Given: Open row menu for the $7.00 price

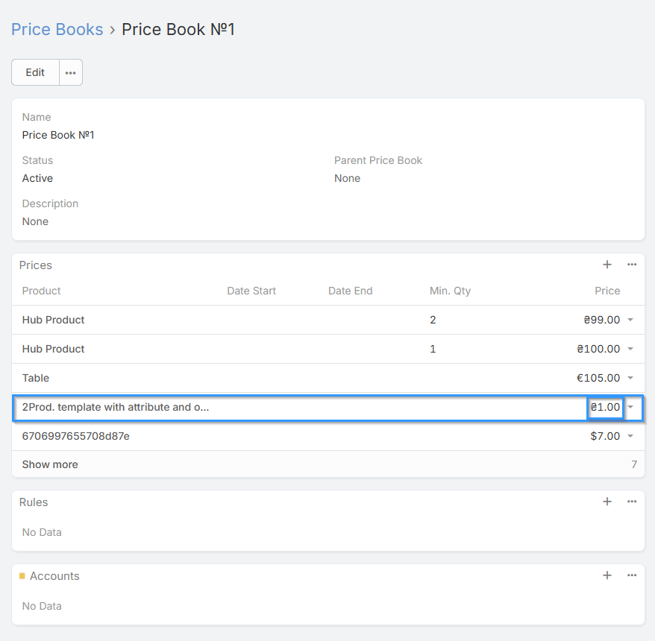Looking at the screenshot, I should tap(630, 436).
